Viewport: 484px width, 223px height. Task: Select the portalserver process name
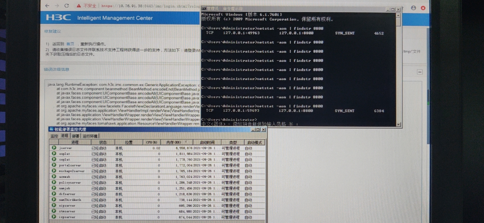(x=70, y=165)
